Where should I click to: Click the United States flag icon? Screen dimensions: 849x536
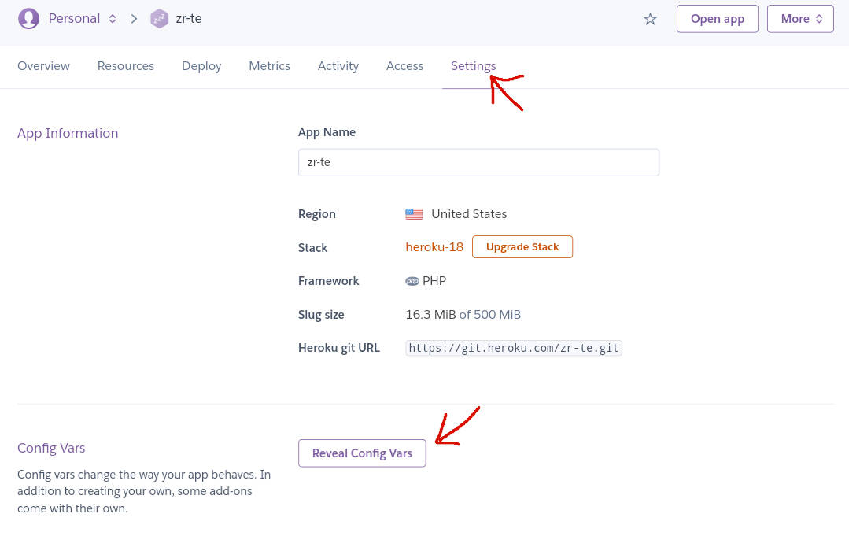(x=414, y=214)
